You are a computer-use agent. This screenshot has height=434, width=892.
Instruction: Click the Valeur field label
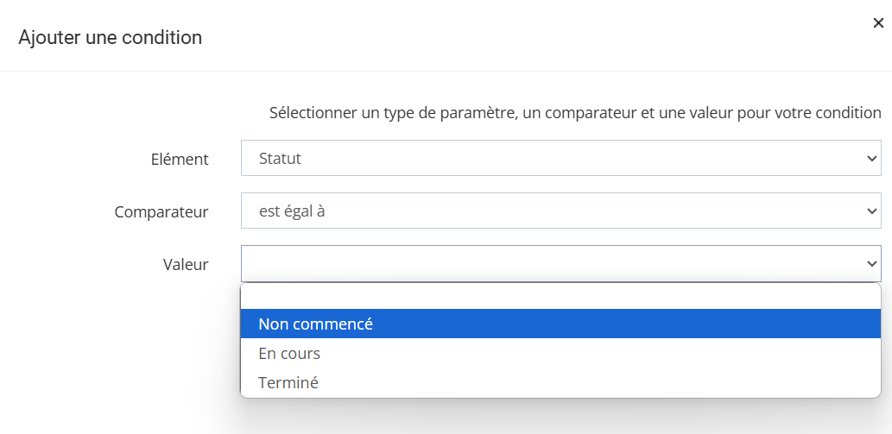coord(186,265)
